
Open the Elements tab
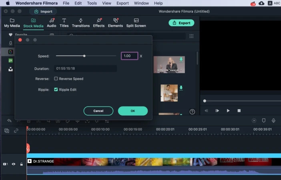115,23
